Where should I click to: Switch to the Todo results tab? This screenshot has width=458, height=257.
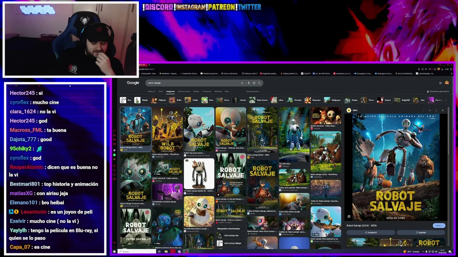point(161,91)
